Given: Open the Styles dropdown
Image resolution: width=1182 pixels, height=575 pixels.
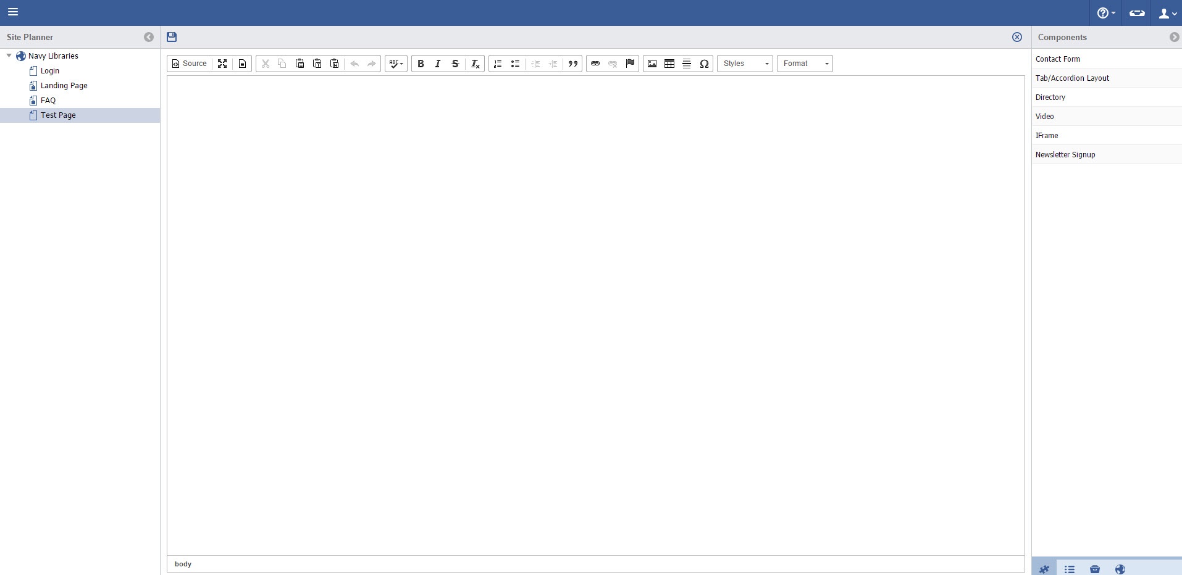Looking at the screenshot, I should (x=745, y=64).
